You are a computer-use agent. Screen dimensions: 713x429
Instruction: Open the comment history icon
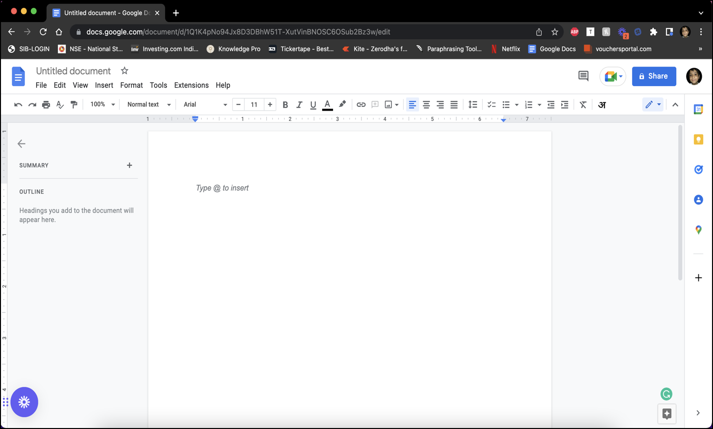(583, 76)
